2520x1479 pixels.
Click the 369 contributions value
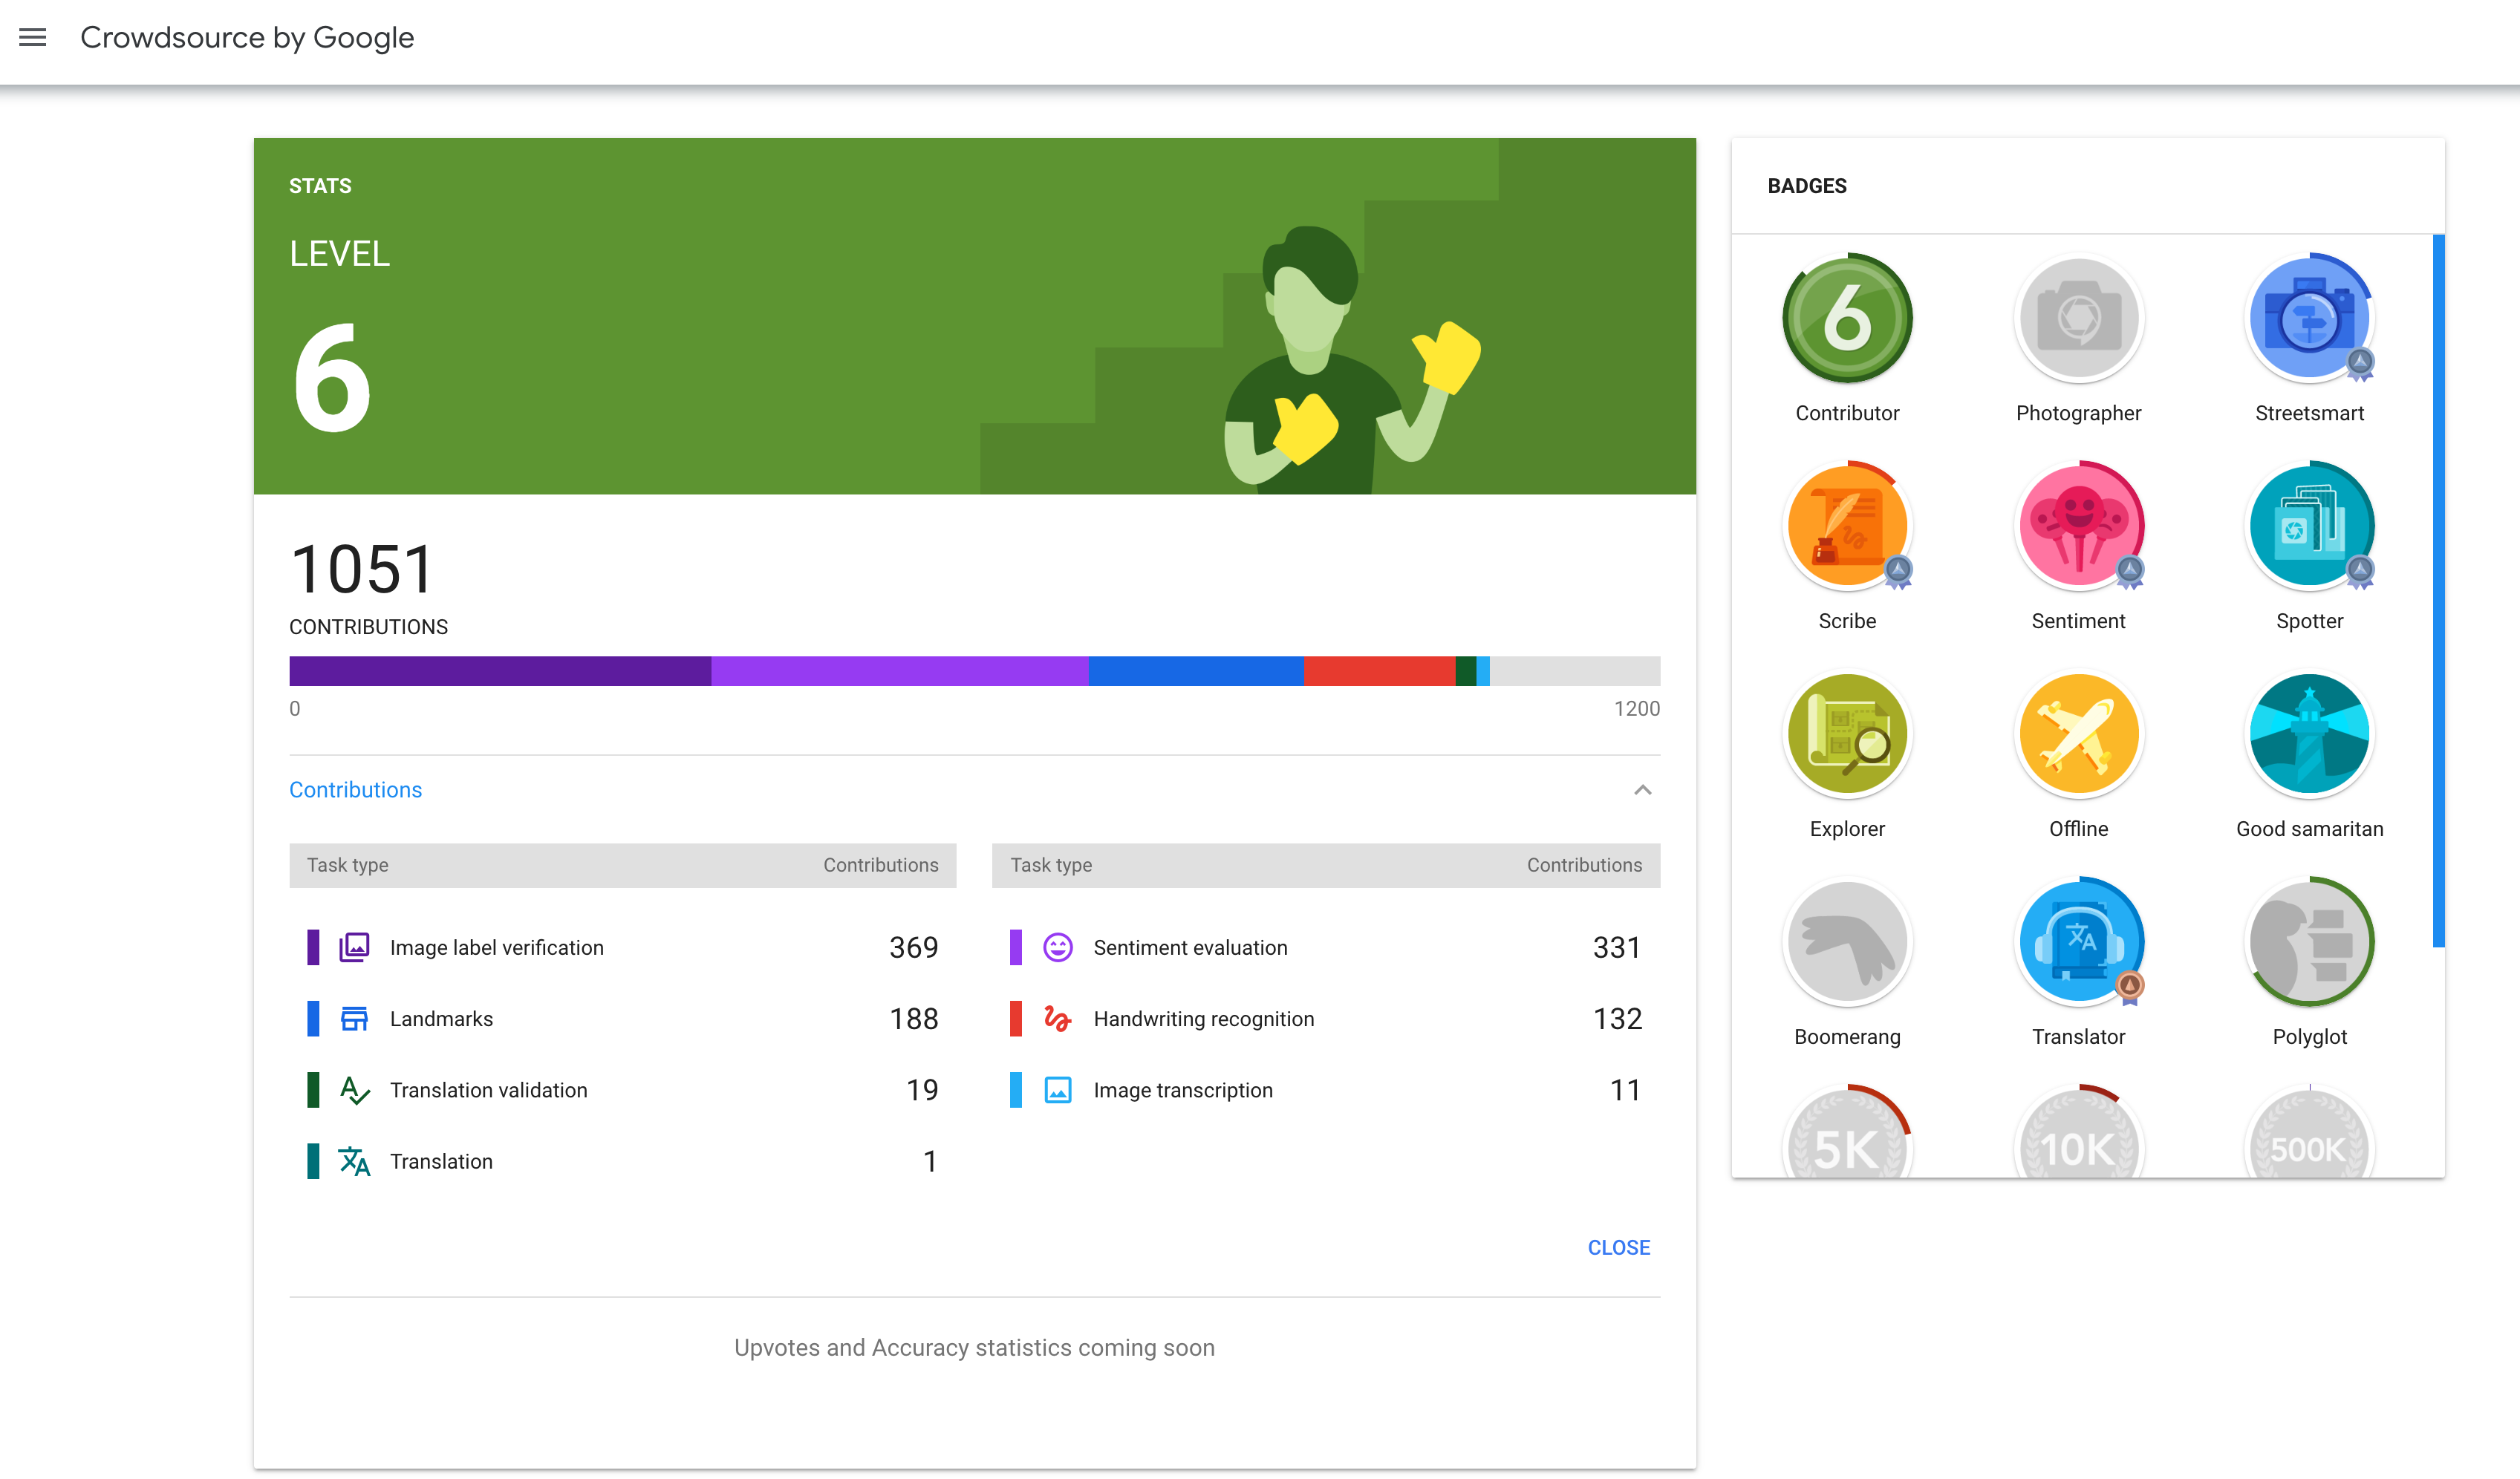[913, 947]
